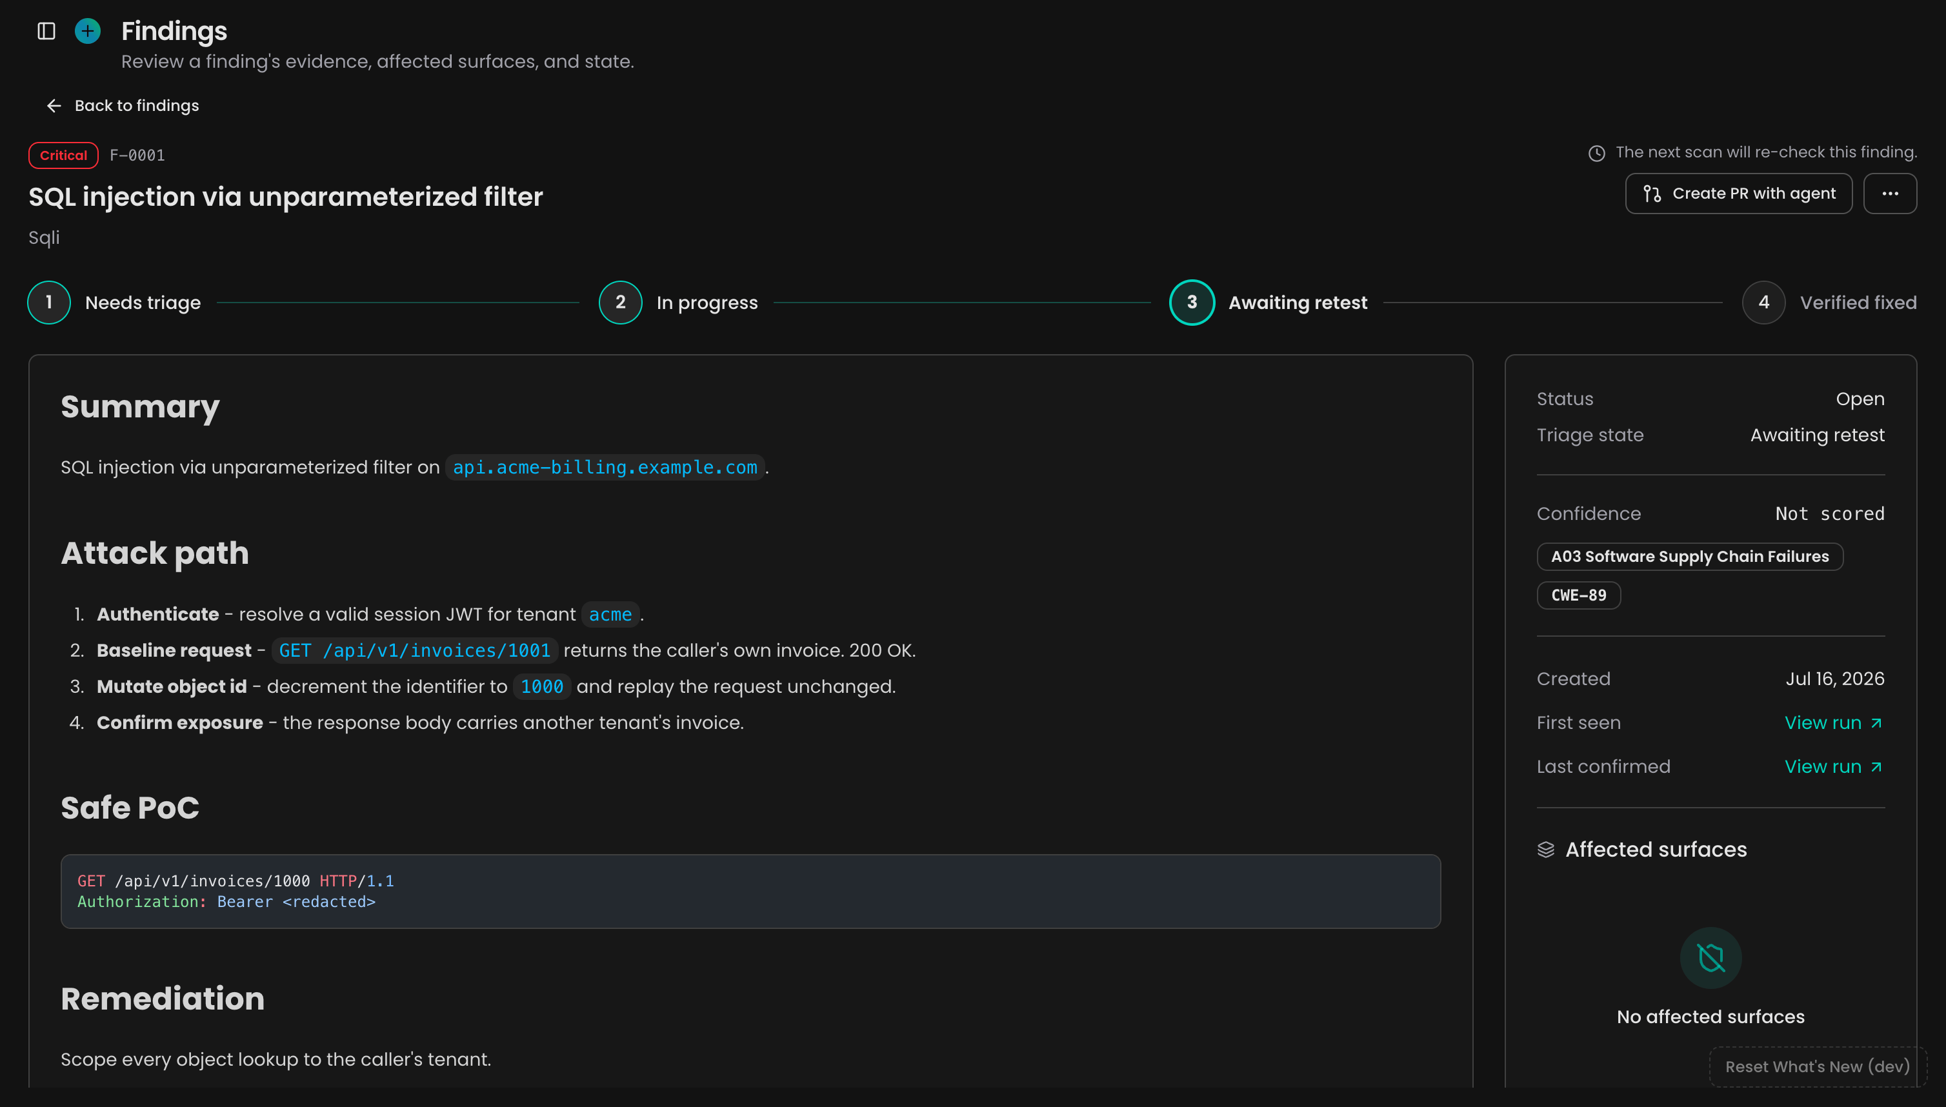Select step 3 Awaiting retest
The width and height of the screenshot is (1946, 1107).
[1269, 303]
